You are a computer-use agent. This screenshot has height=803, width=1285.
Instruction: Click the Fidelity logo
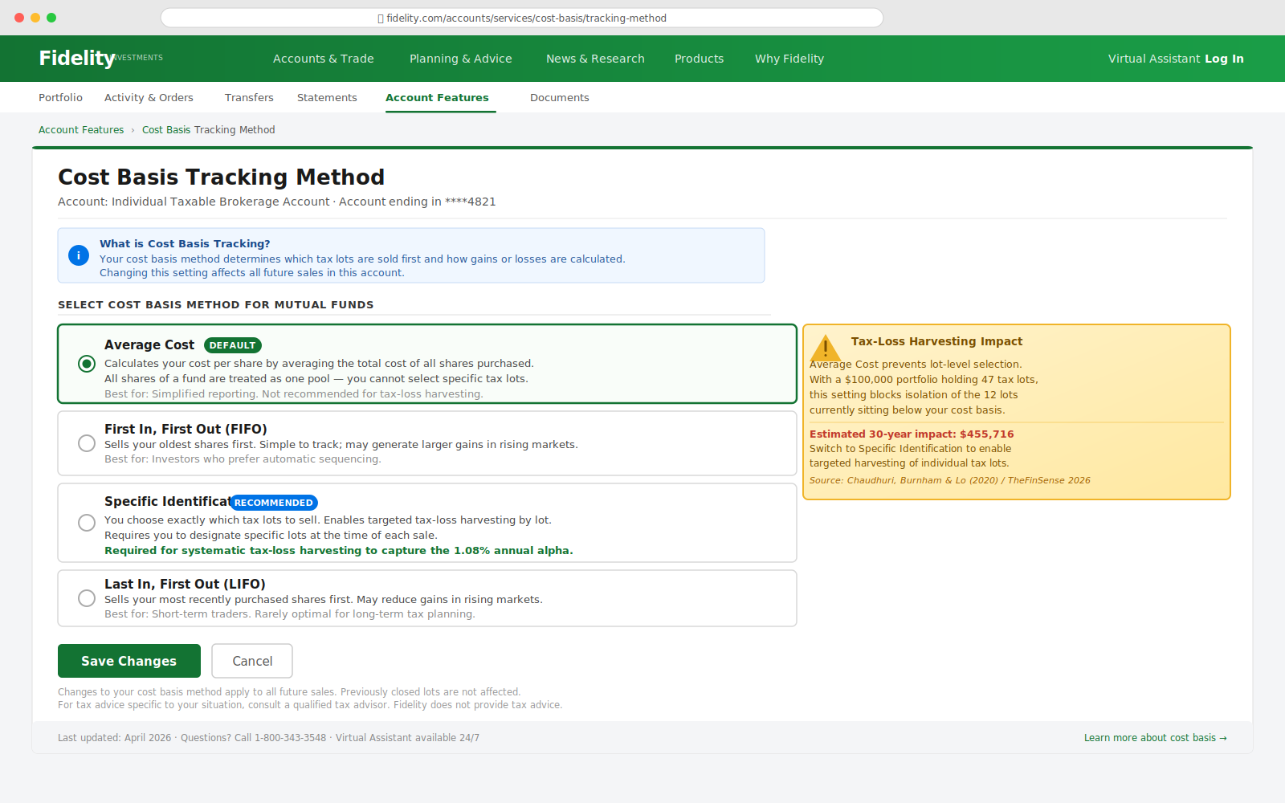[x=75, y=57]
